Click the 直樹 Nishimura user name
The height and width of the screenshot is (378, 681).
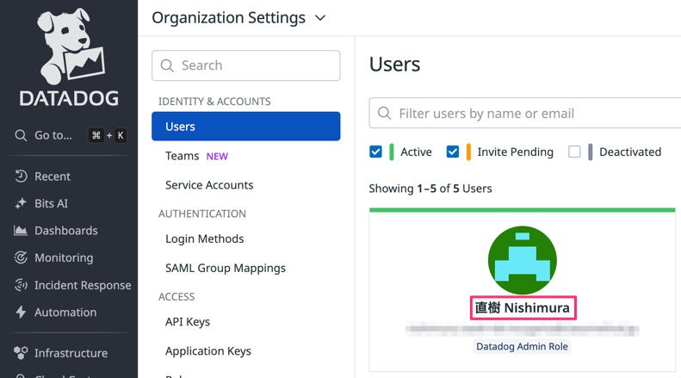pyautogui.click(x=523, y=308)
